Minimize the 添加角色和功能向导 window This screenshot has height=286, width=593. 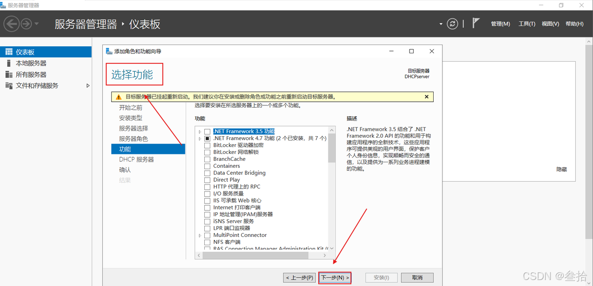coord(391,51)
